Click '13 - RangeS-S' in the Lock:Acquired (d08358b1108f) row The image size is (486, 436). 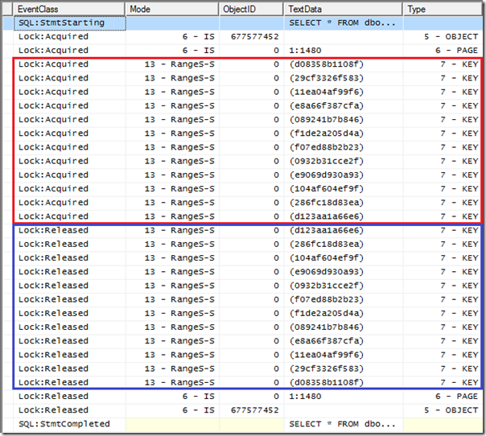click(x=179, y=64)
